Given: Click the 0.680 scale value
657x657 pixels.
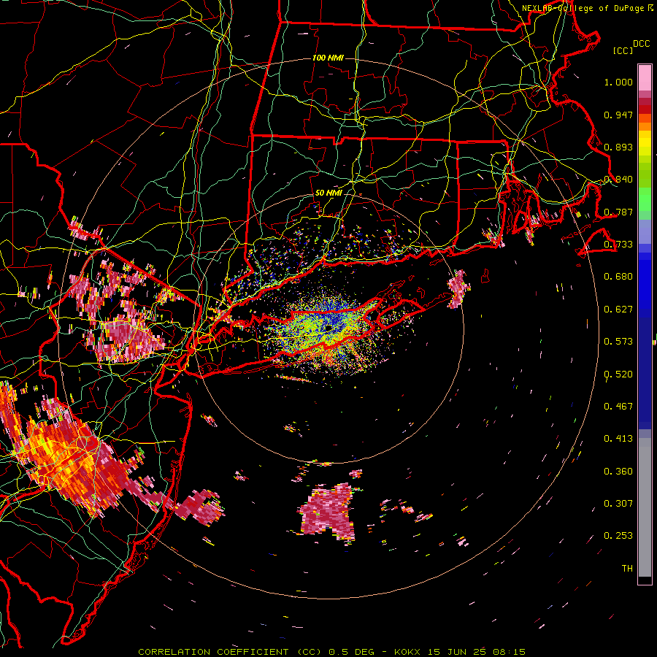Looking at the screenshot, I should coord(618,277).
